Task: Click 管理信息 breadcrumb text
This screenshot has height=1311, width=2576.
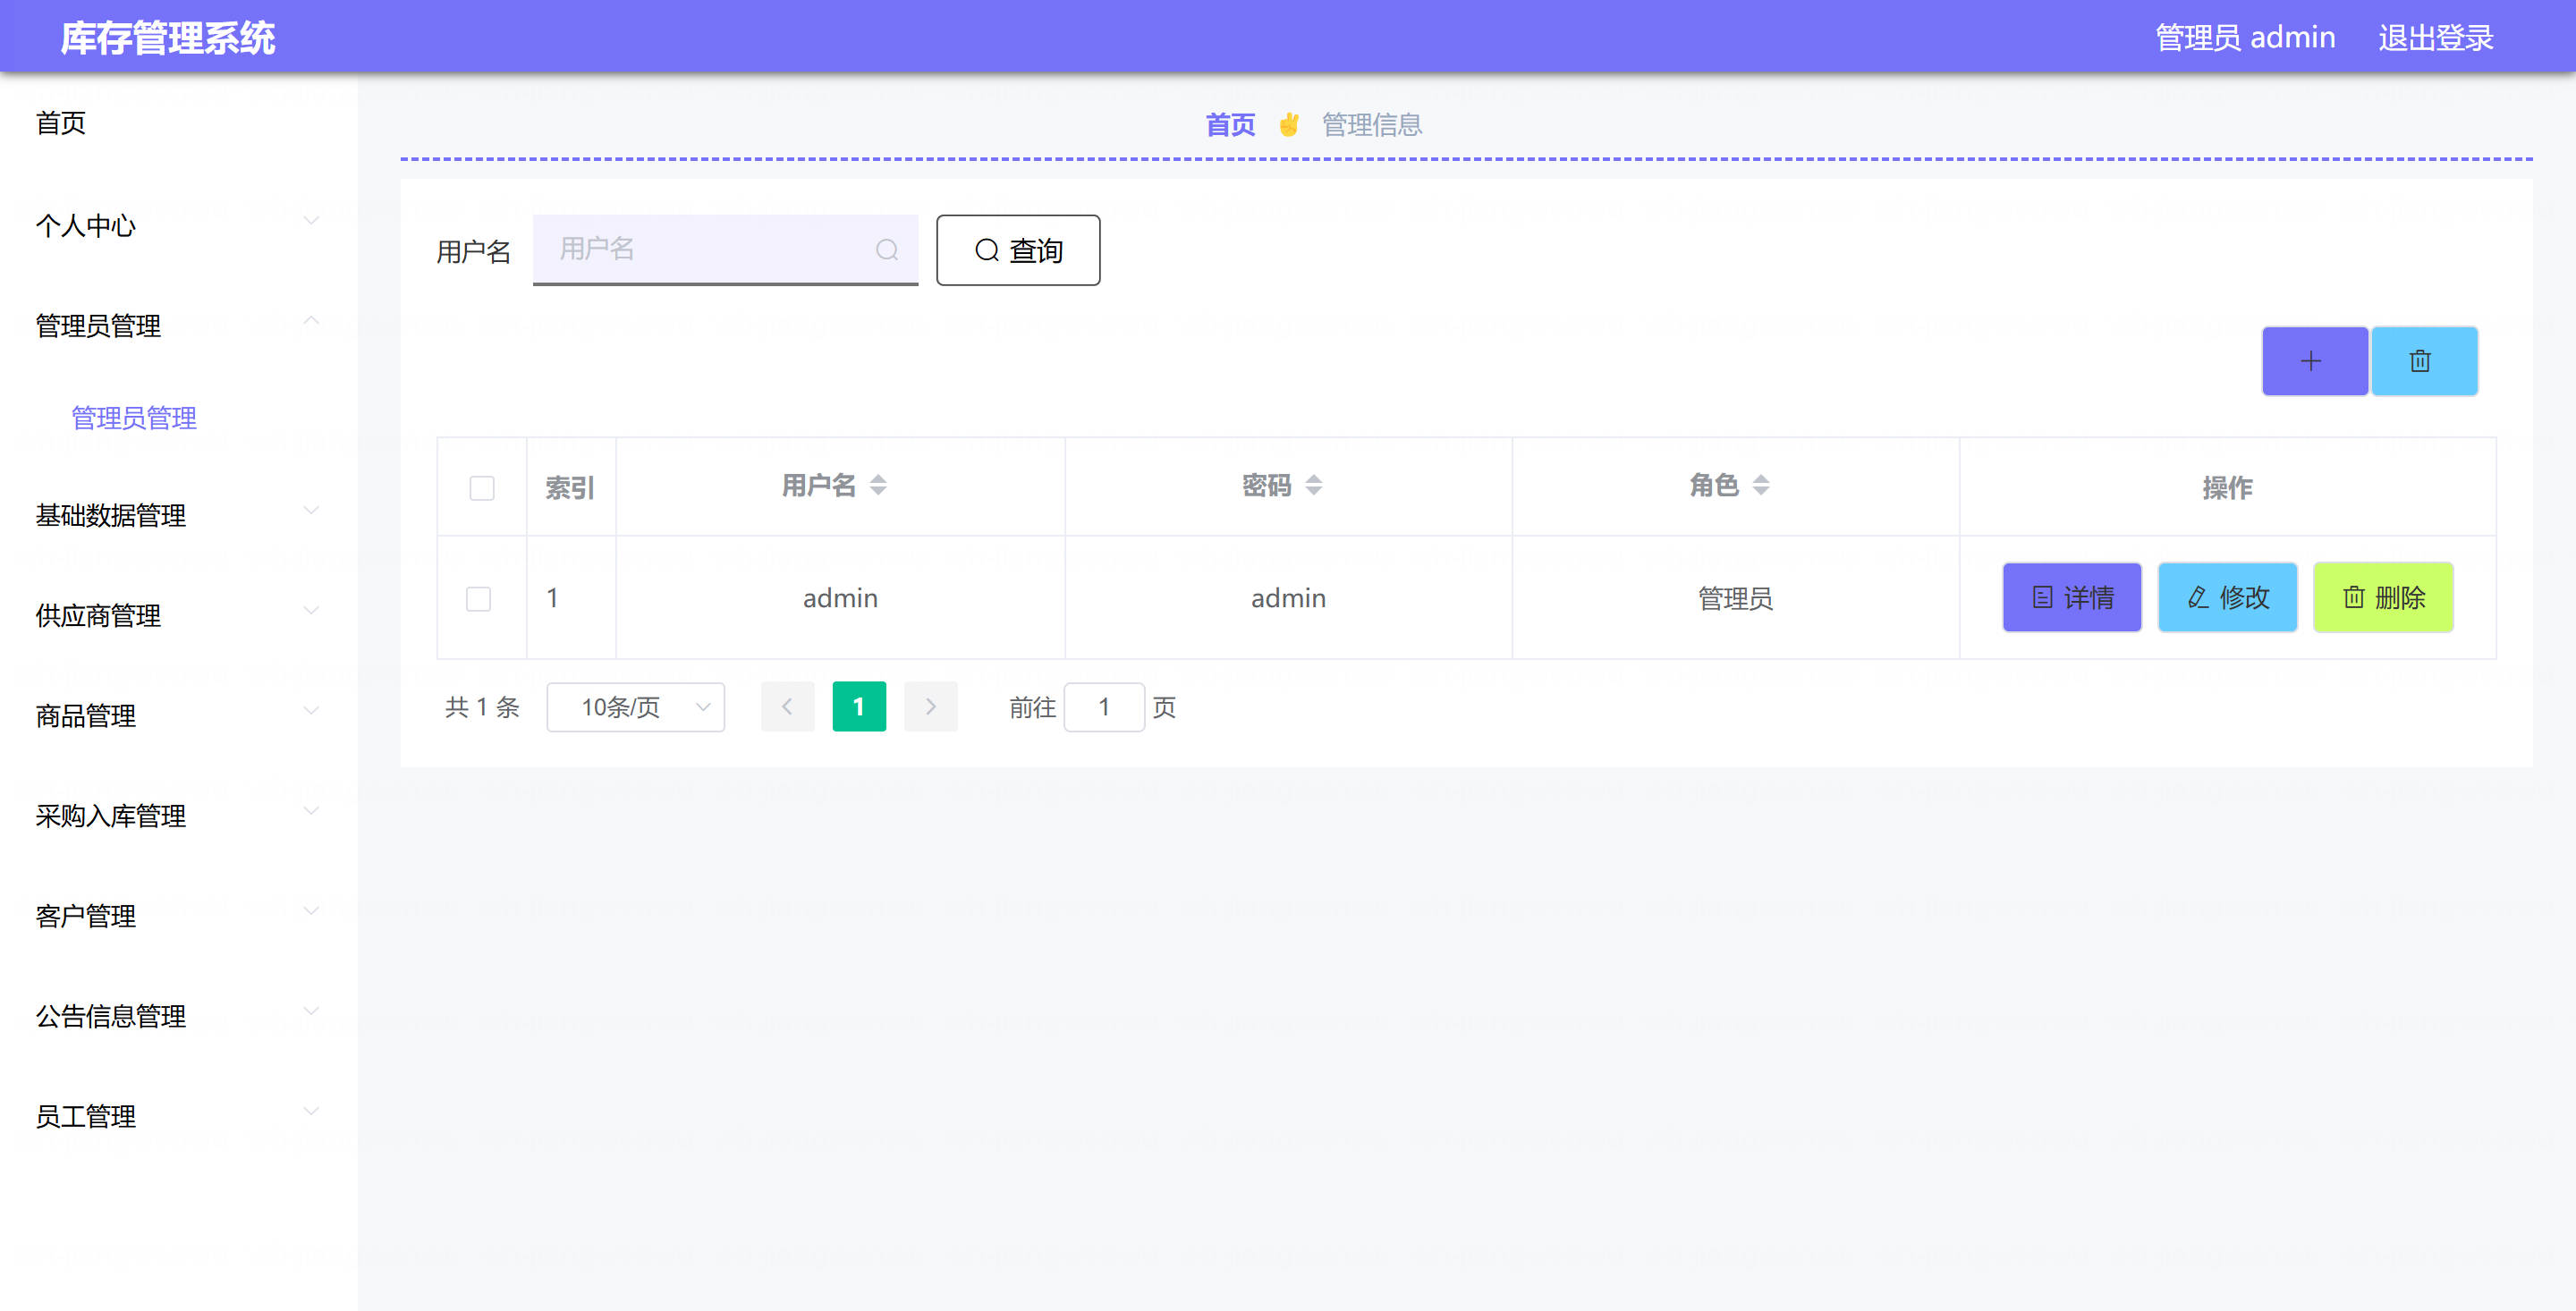Action: click(1372, 125)
